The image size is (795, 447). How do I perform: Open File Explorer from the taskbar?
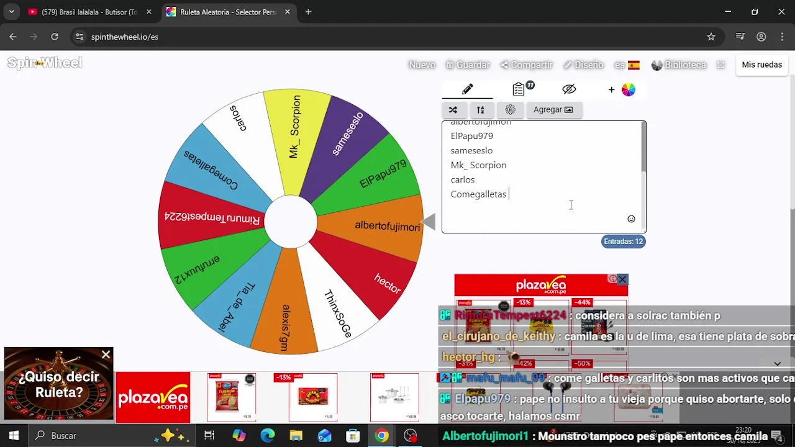pyautogui.click(x=296, y=436)
